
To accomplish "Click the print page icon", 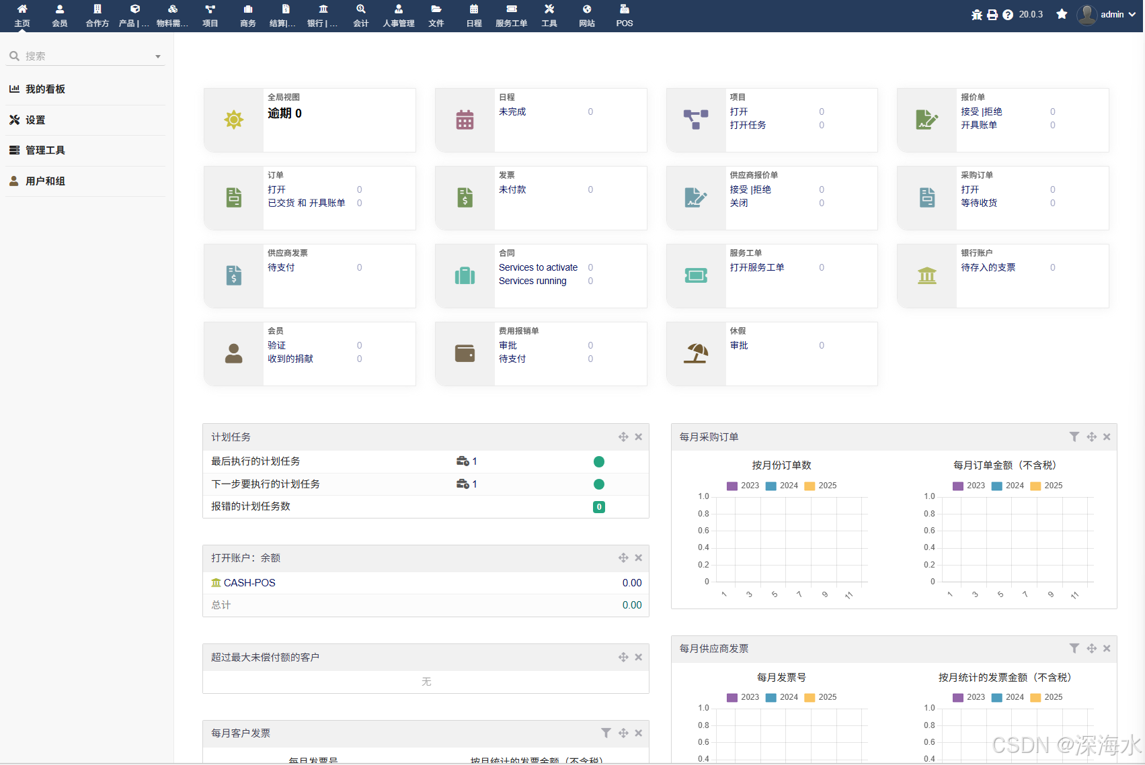I will pyautogui.click(x=992, y=15).
